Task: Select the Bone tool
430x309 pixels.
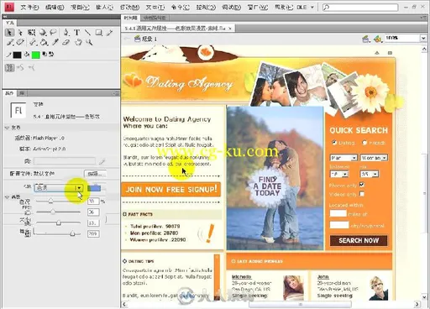Action: 33,43
